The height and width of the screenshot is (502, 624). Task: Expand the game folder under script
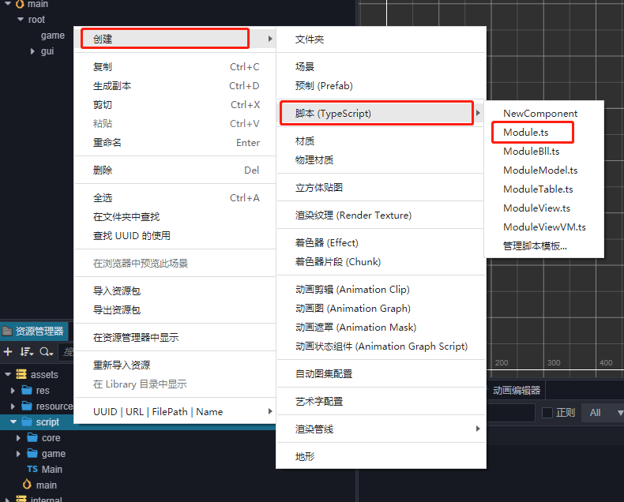coord(19,454)
